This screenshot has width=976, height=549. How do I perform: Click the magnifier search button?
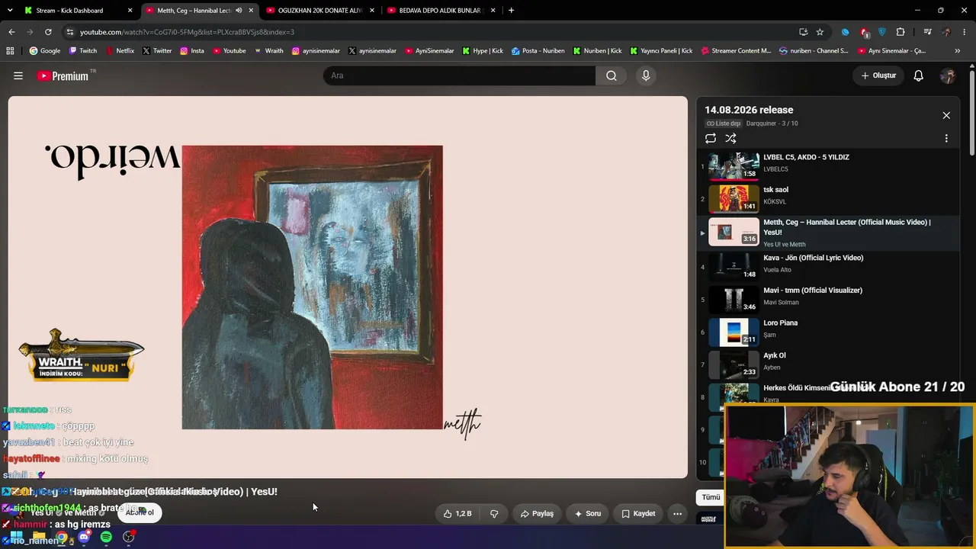(x=612, y=75)
